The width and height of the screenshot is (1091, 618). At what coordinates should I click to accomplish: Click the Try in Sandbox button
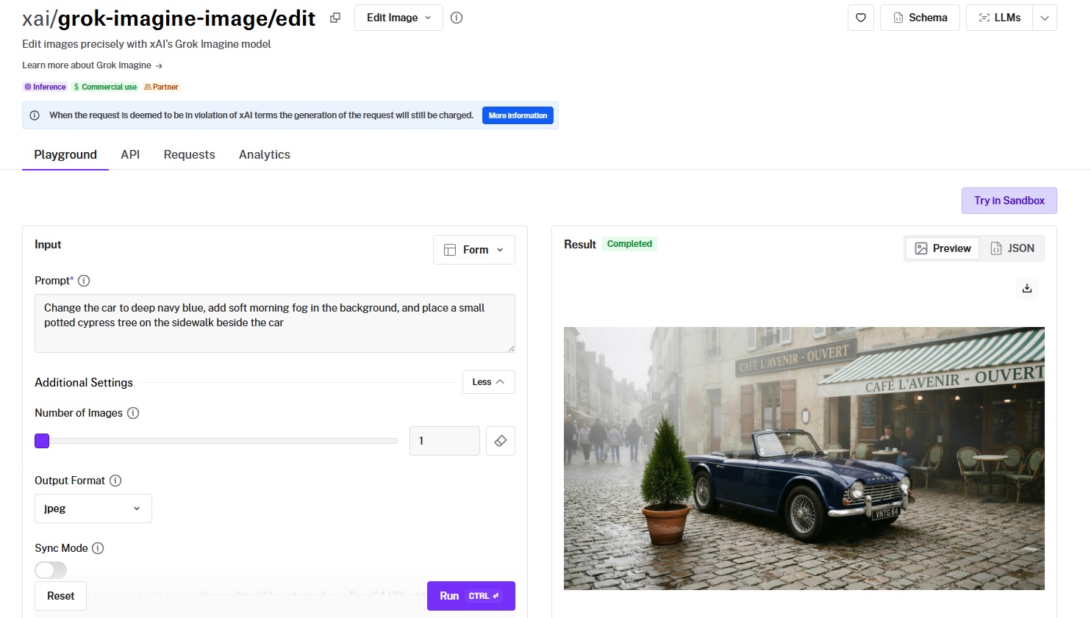point(1009,201)
